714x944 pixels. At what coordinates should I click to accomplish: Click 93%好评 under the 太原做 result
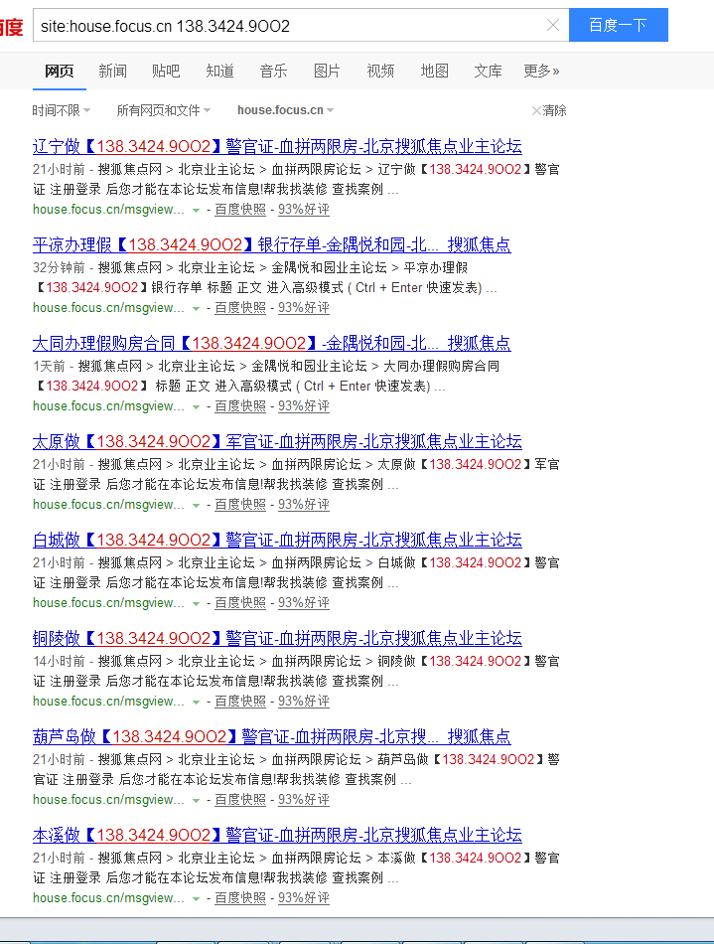pyautogui.click(x=304, y=505)
